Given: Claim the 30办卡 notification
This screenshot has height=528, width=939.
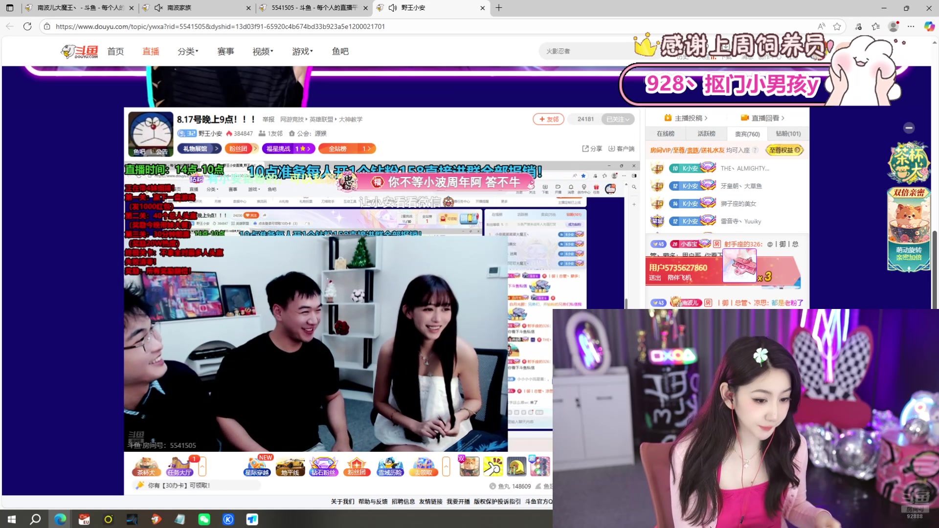Looking at the screenshot, I should pyautogui.click(x=196, y=485).
